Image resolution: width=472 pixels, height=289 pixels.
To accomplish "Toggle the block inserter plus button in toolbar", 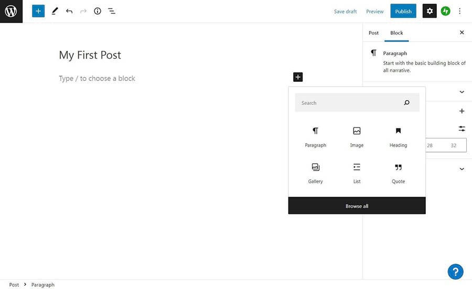I will (38, 11).
